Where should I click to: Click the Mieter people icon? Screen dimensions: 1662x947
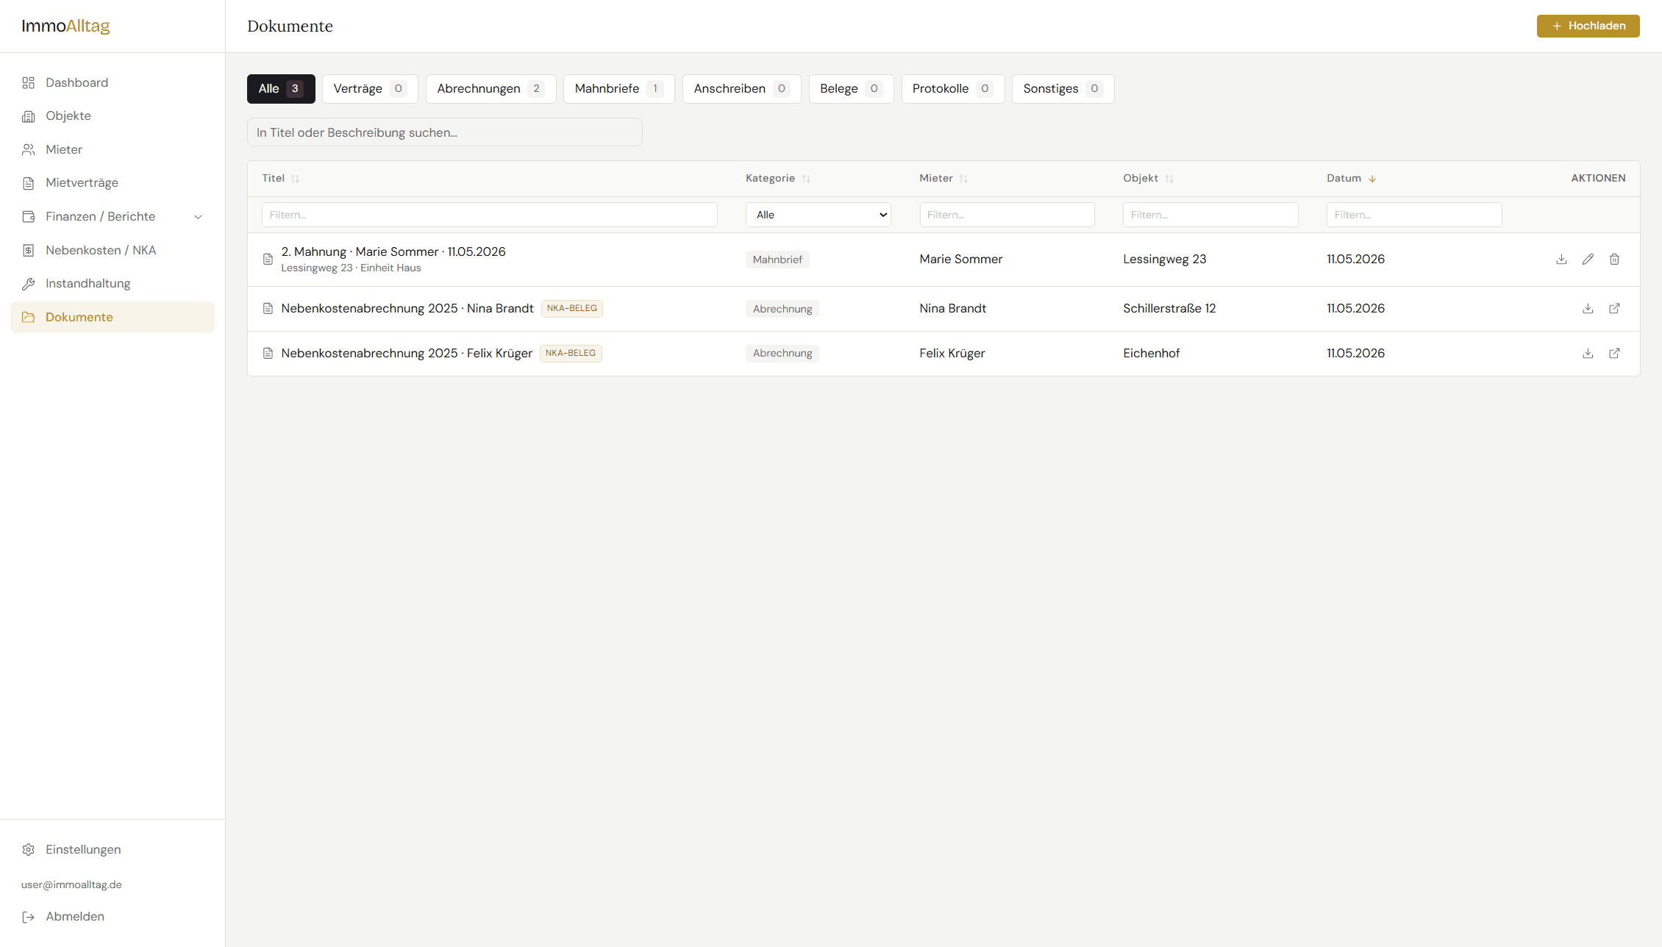point(29,149)
